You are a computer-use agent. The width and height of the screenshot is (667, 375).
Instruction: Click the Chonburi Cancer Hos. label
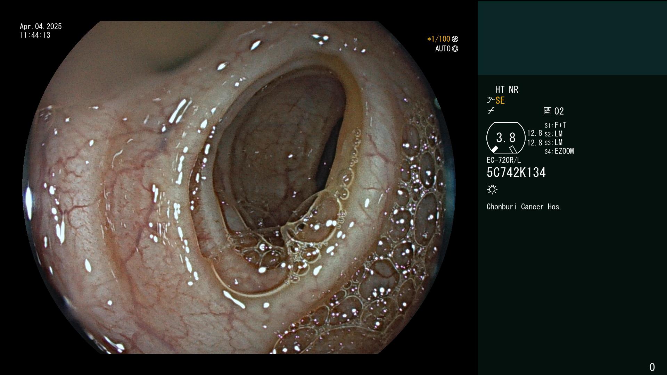coord(524,207)
